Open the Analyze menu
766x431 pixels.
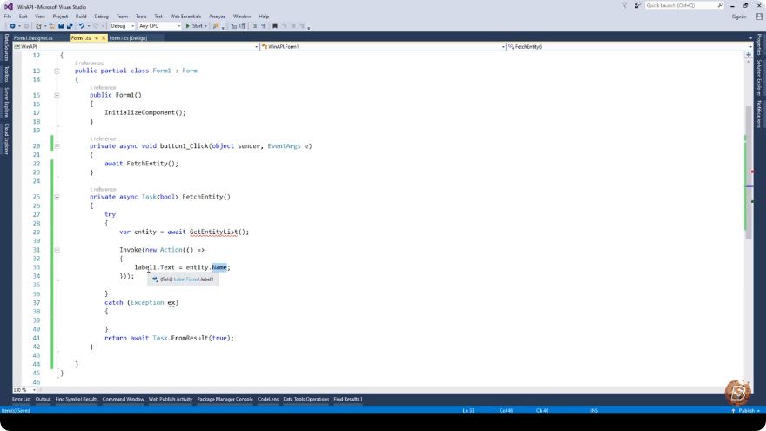pos(217,17)
